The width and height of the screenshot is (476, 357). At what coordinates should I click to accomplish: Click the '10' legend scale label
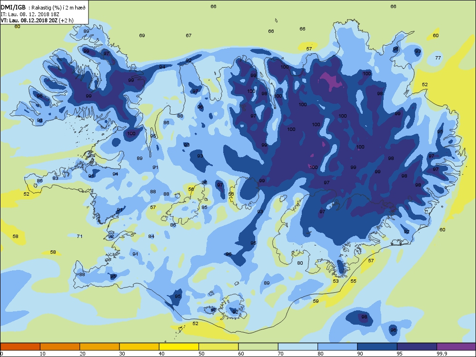pos(42,354)
